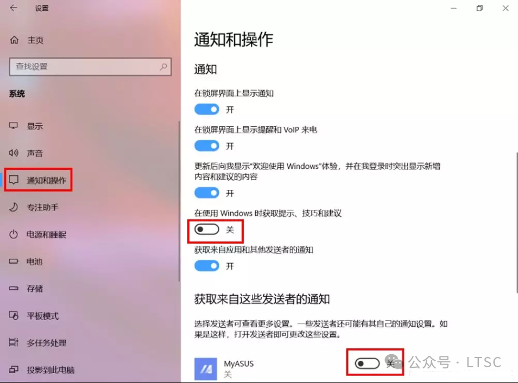Click the 投影到此电脑 projector icon

(14, 369)
